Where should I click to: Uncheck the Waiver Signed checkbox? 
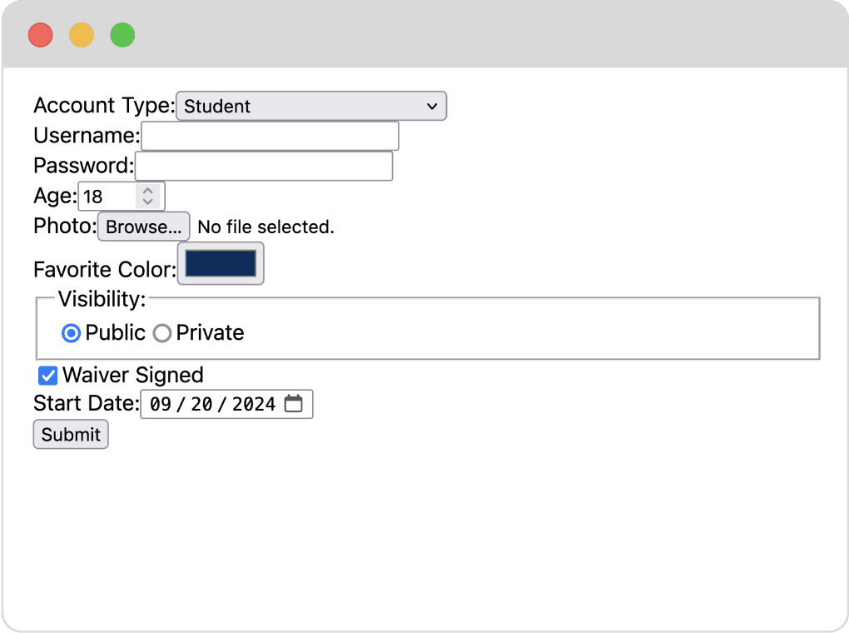(48, 375)
